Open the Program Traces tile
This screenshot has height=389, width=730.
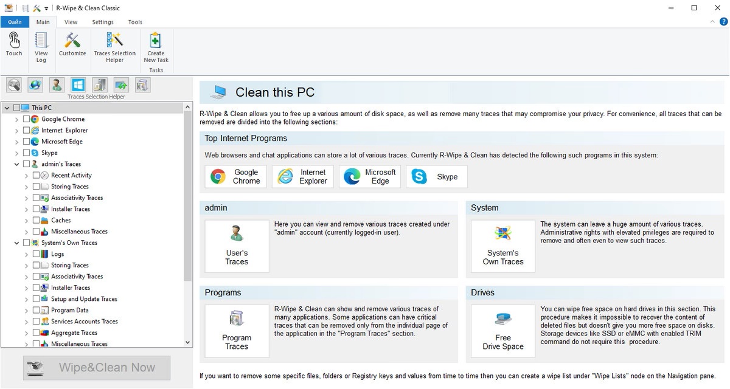coord(237,331)
